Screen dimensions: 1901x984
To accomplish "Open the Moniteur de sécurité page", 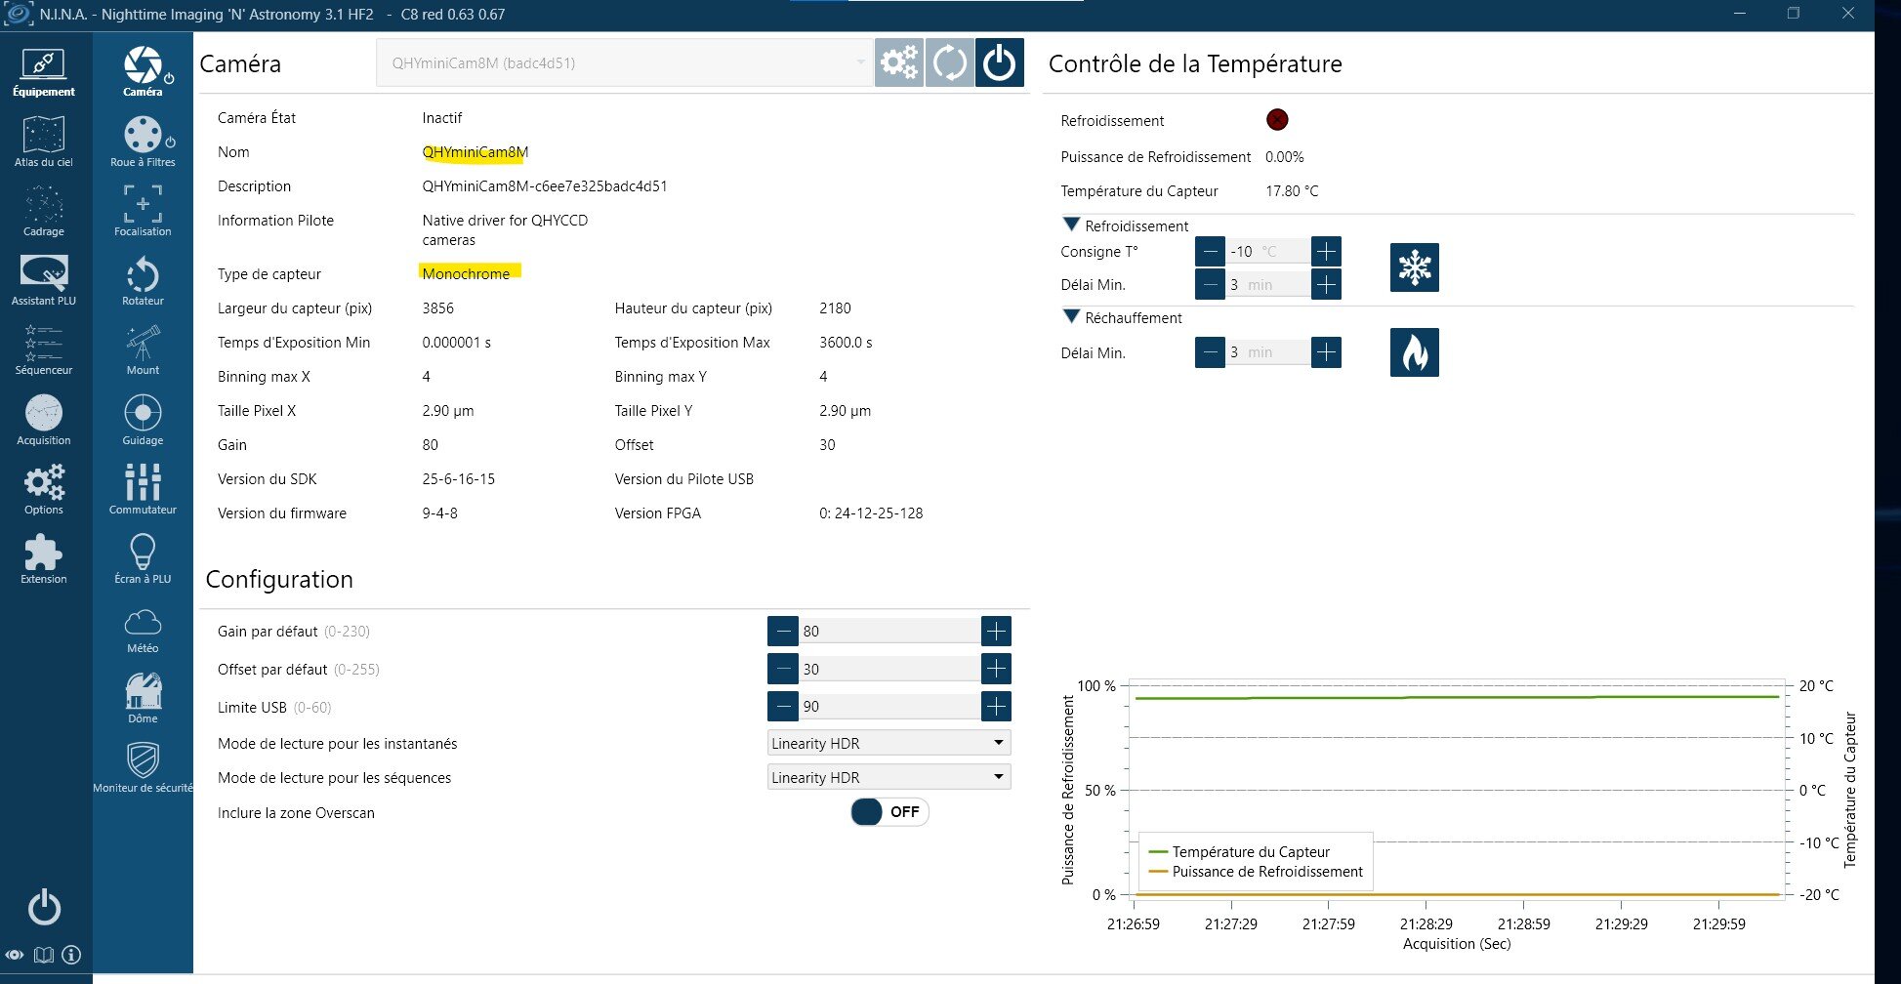I will [x=143, y=768].
